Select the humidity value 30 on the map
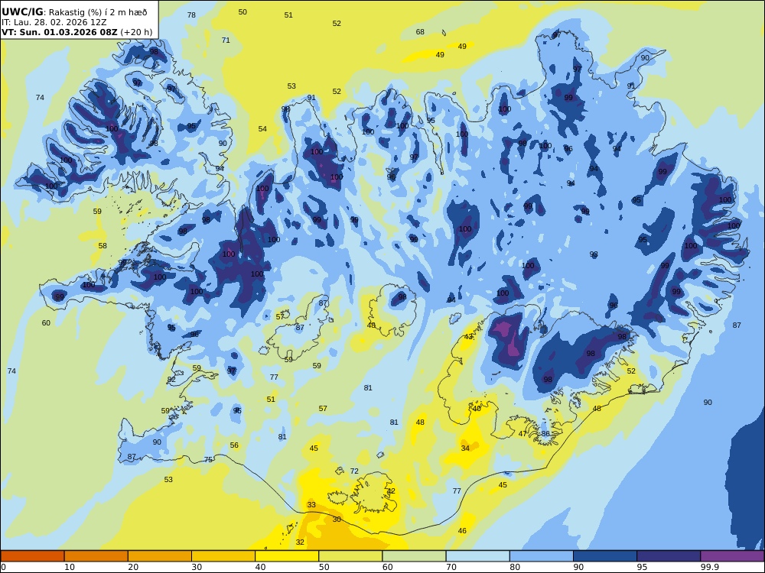Screen dimensions: 765x573 [x=337, y=520]
